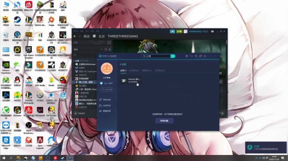Toggle sort by recent clock icon in Steam

click(106, 49)
